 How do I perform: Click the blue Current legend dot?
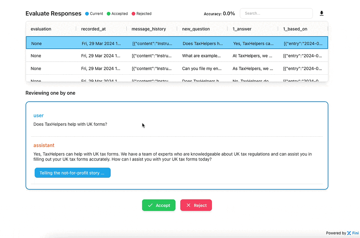87,14
